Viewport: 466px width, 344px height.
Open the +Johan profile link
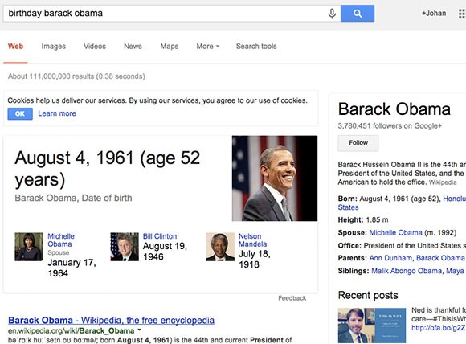pos(434,14)
